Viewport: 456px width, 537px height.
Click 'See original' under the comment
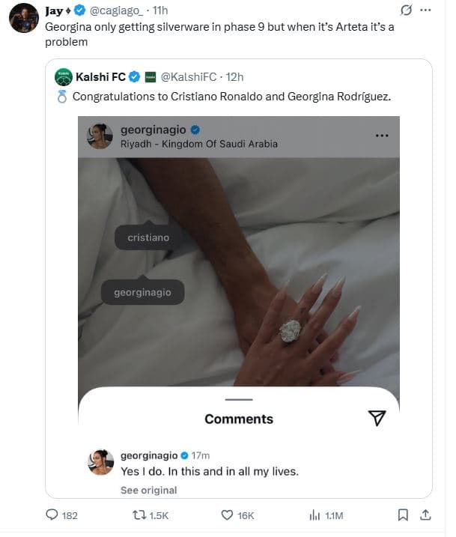[x=148, y=490]
